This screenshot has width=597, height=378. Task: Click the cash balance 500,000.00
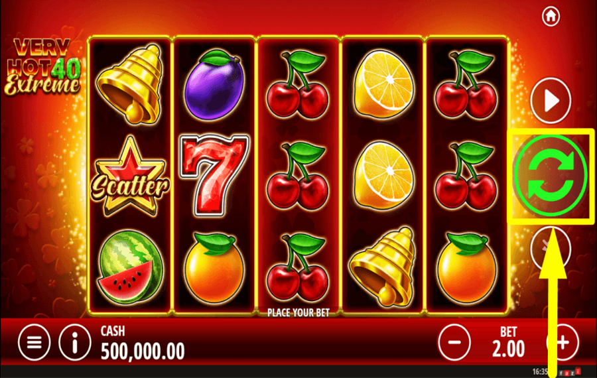143,351
